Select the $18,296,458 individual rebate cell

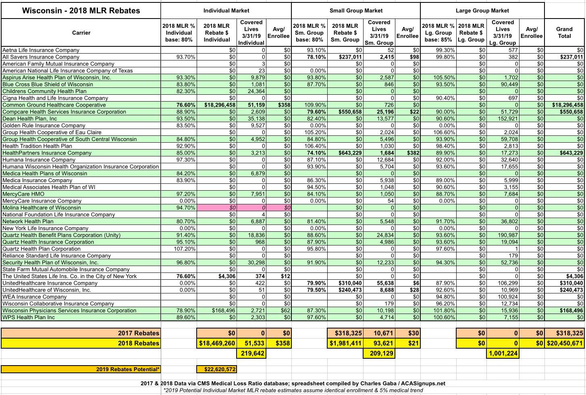pos(217,105)
